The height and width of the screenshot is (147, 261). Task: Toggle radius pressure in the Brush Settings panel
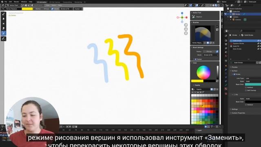tap(217, 51)
